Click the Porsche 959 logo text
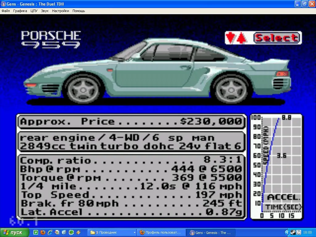 (x=51, y=39)
